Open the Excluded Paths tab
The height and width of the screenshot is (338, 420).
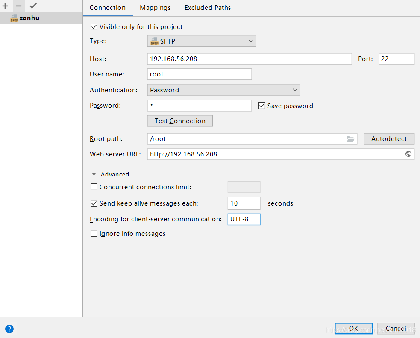click(x=208, y=8)
